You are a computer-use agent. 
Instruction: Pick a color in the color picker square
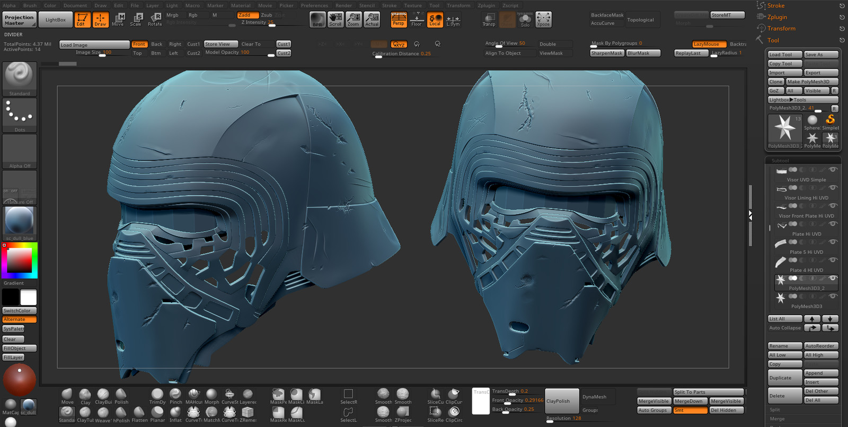pos(19,260)
